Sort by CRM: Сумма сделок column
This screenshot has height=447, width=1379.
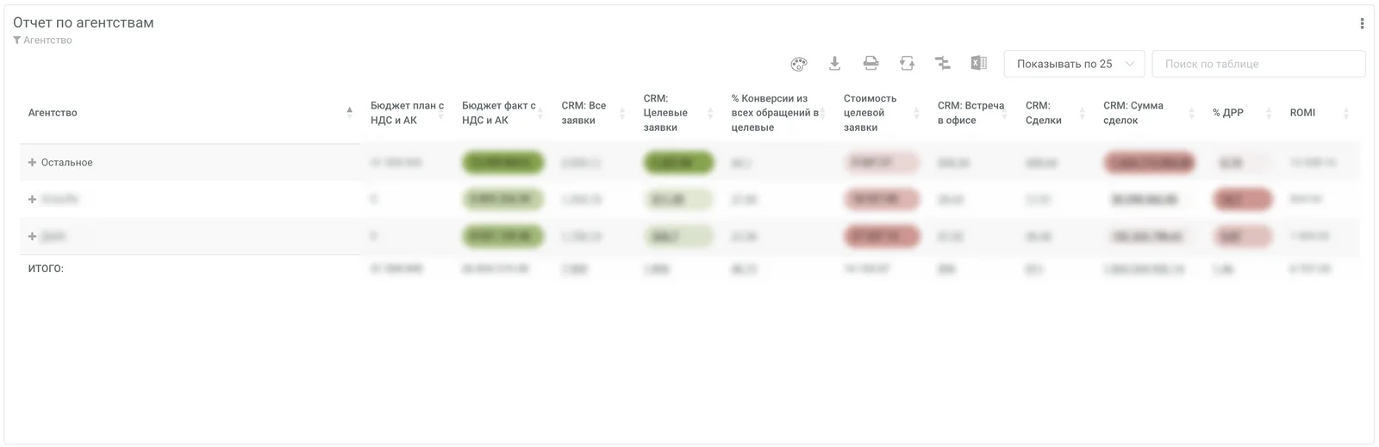1133,113
